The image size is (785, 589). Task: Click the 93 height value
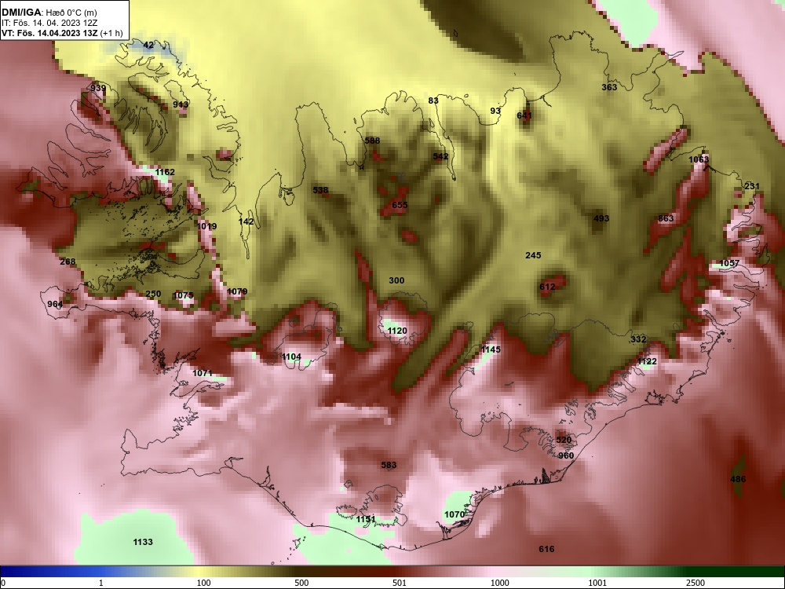point(495,111)
